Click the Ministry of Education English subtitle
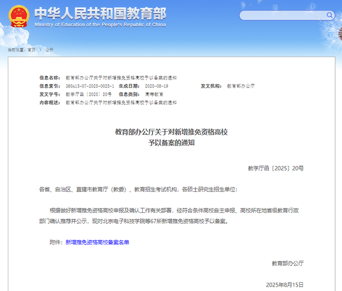 100,24
